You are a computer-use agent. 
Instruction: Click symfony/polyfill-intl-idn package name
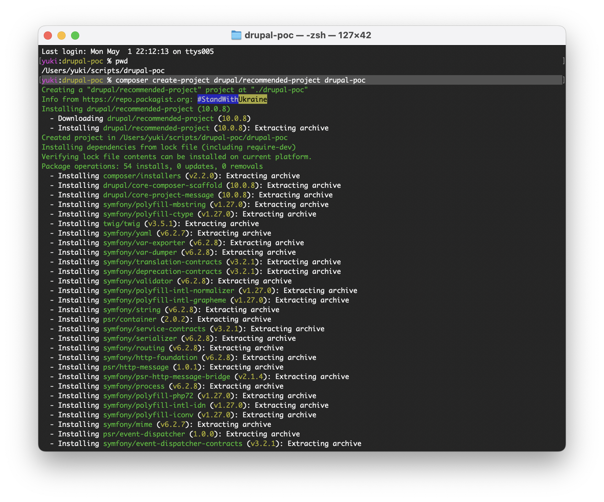(x=154, y=405)
